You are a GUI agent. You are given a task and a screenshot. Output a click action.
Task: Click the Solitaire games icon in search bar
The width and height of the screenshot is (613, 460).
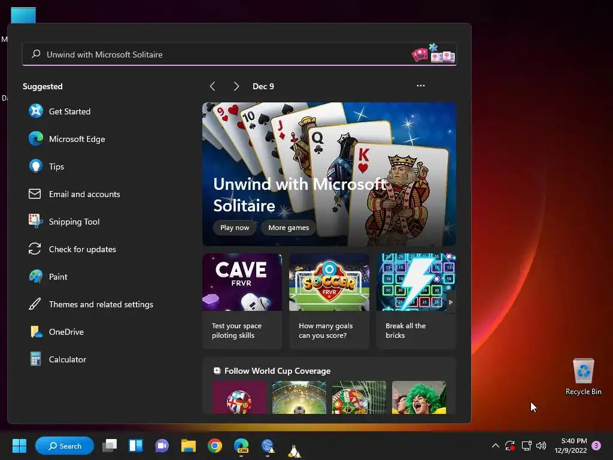coord(433,53)
